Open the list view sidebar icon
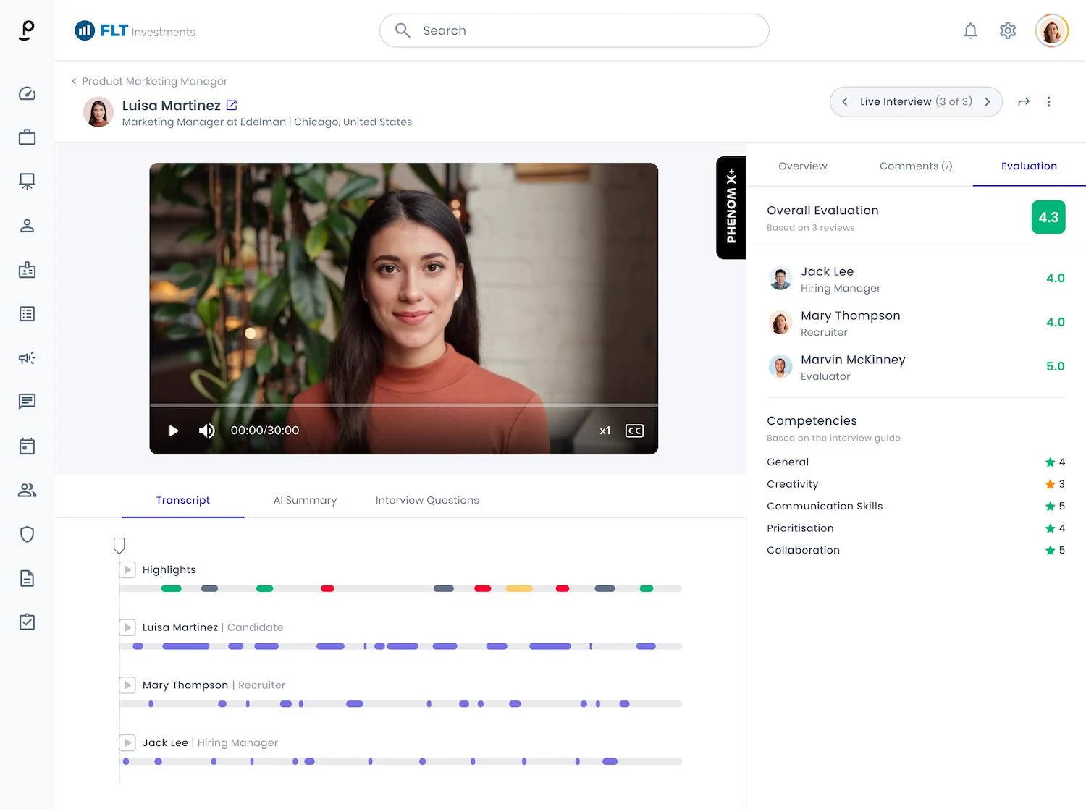This screenshot has width=1086, height=809. coord(27,314)
